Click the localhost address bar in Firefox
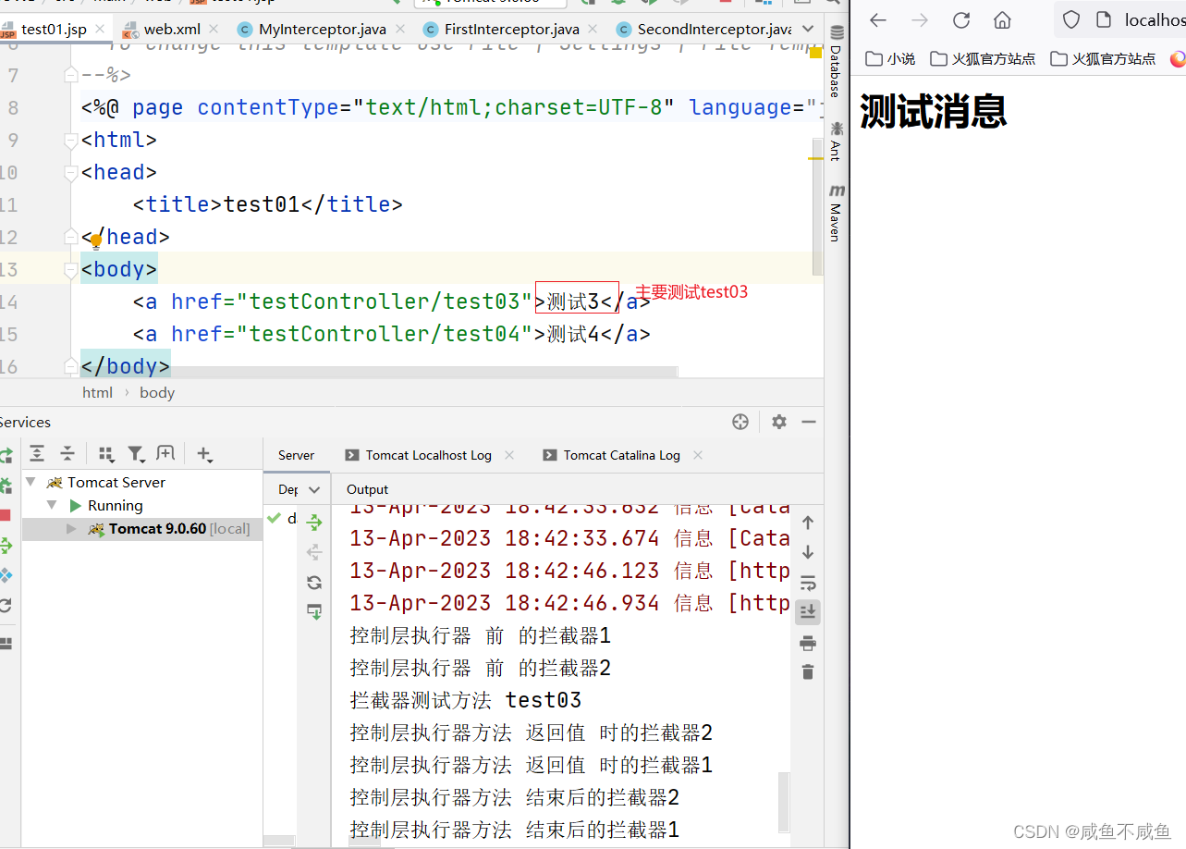This screenshot has width=1186, height=849. tap(1120, 19)
